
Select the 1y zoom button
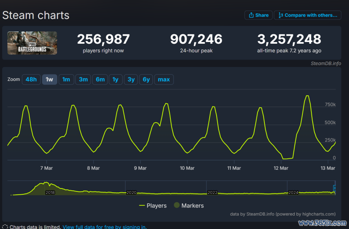116,79
